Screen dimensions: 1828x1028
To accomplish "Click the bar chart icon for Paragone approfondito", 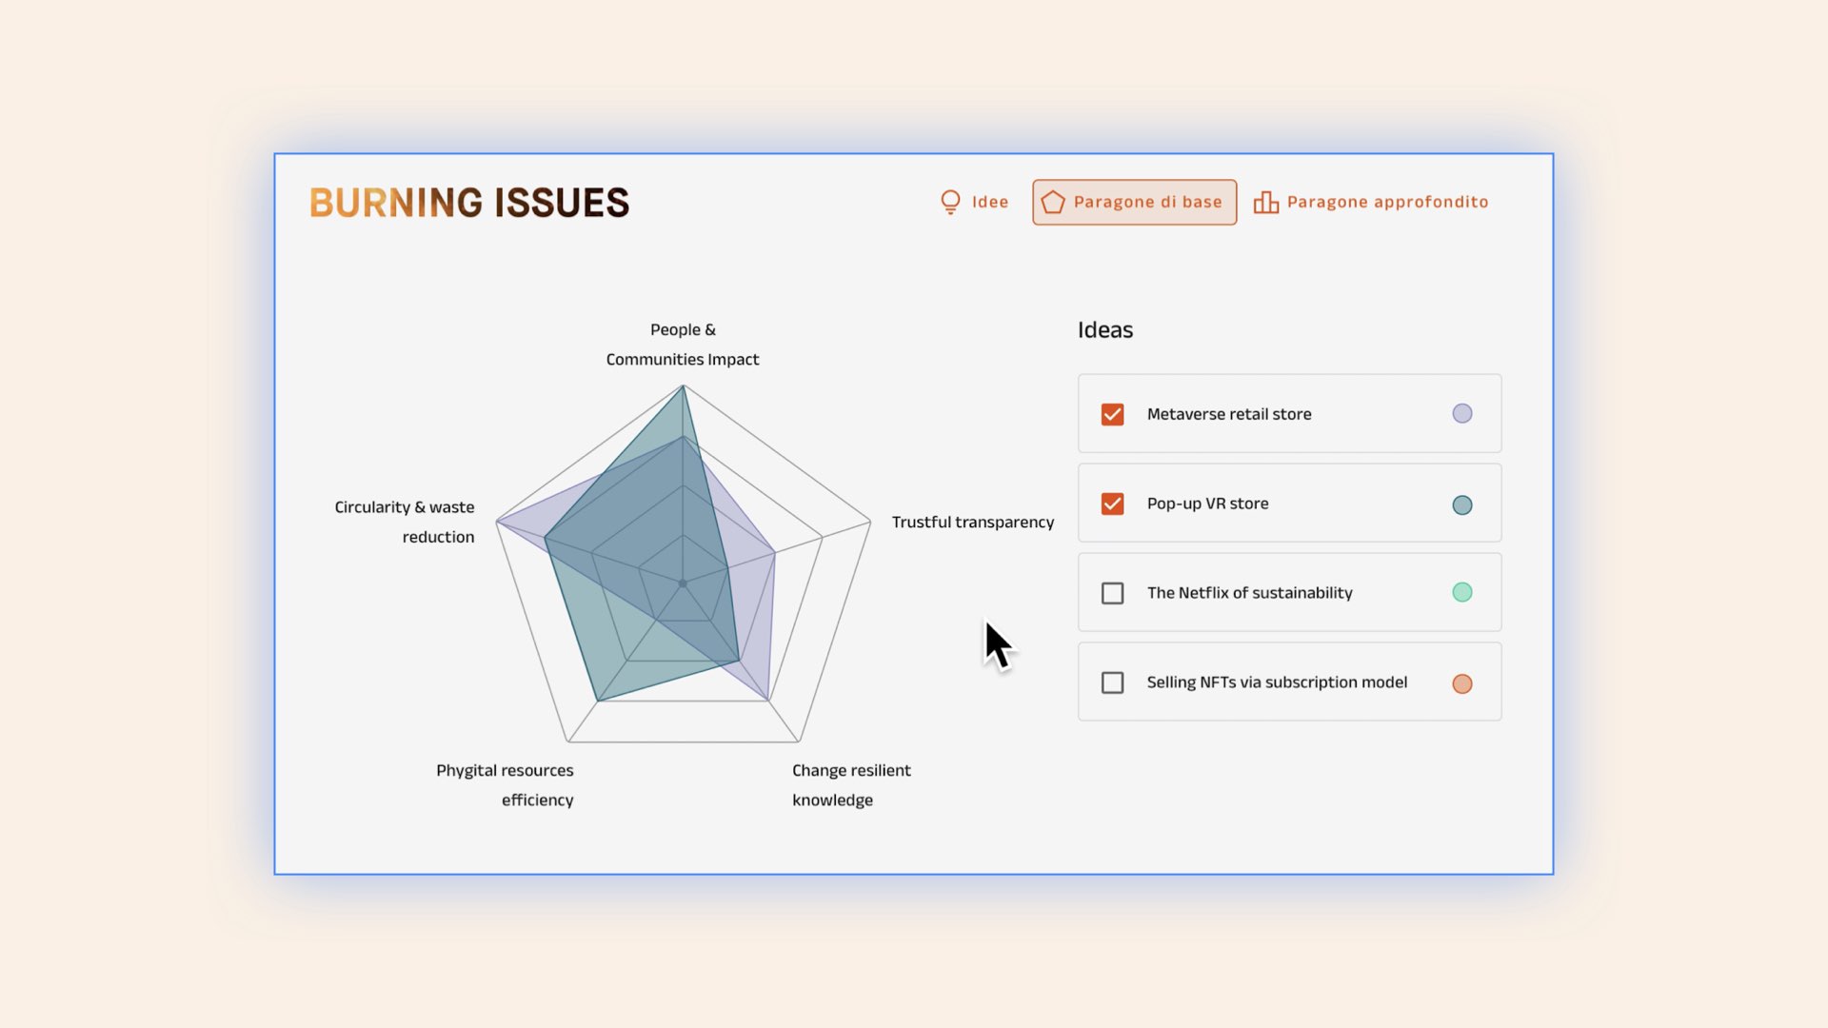I will 1265,202.
